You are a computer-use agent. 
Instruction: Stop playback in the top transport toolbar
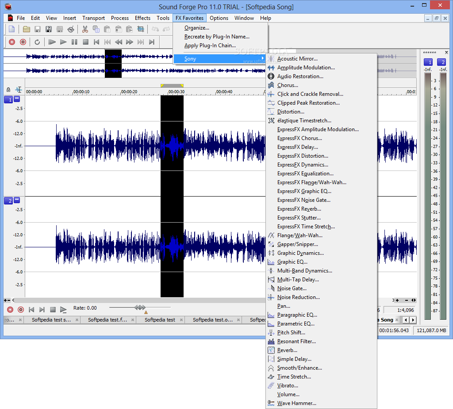[85, 42]
